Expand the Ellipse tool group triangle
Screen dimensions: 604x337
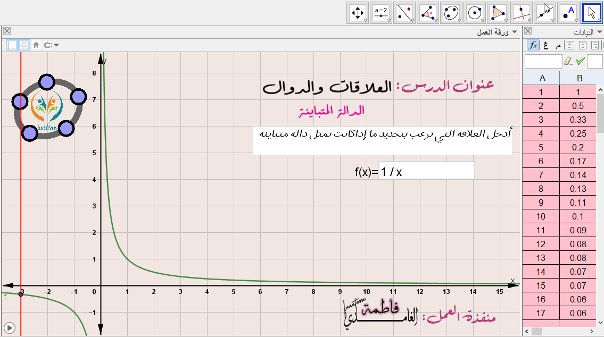[x=460, y=20]
